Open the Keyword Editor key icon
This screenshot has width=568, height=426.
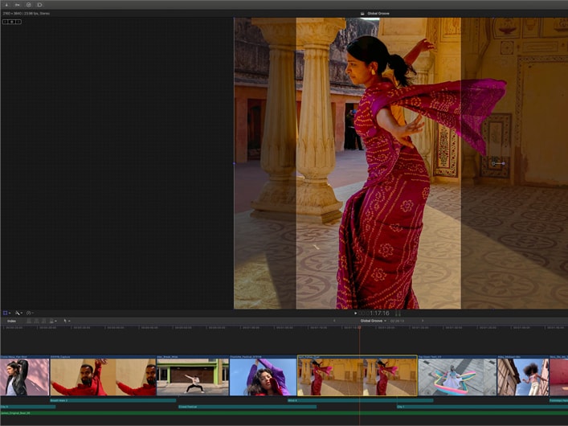click(x=17, y=5)
